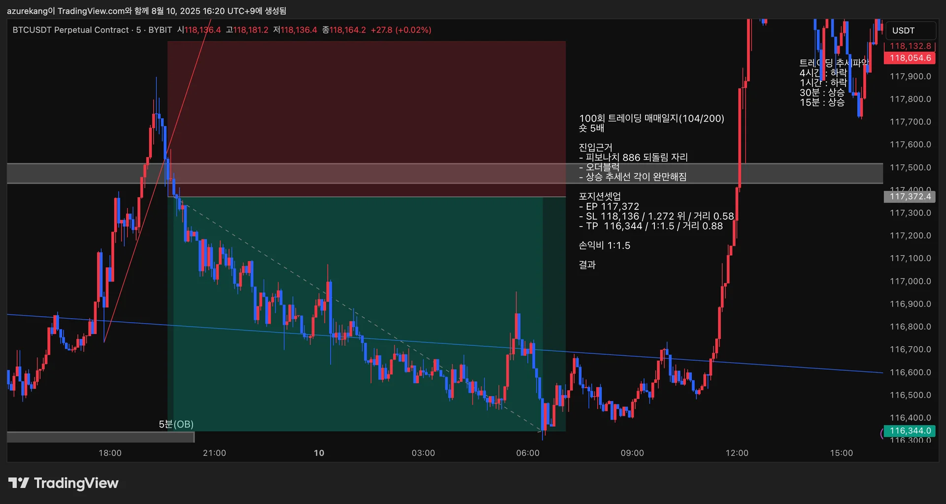The width and height of the screenshot is (946, 504).
Task: Click the 15:00 time axis label
Action: [x=841, y=453]
